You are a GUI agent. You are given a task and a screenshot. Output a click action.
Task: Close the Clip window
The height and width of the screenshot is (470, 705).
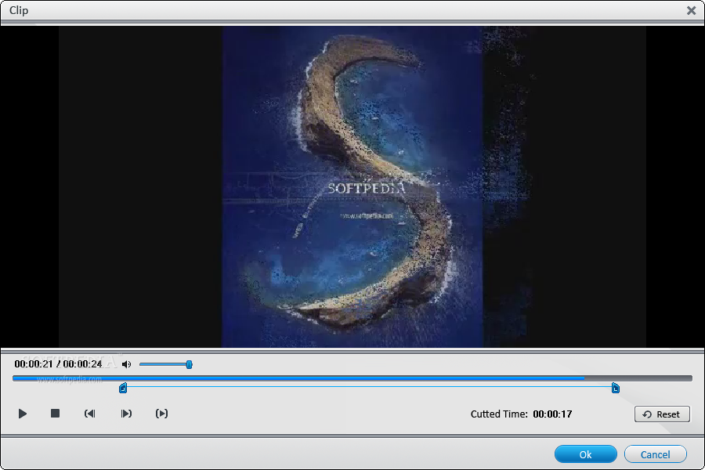(x=692, y=10)
